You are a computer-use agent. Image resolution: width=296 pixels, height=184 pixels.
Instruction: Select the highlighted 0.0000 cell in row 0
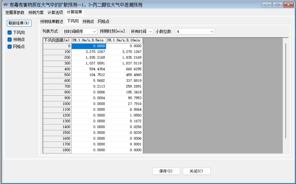coord(89,46)
